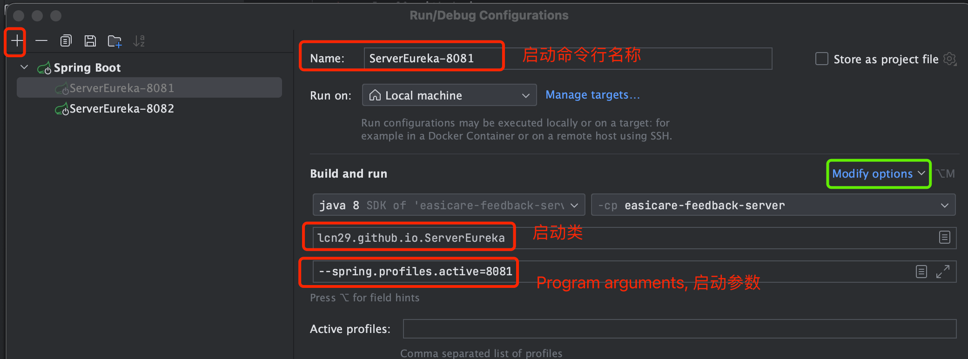The width and height of the screenshot is (968, 359).
Task: Click the red close window button
Action: [19, 16]
